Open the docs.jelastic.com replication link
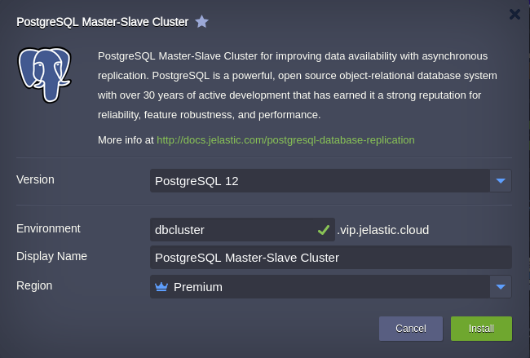This screenshot has height=358, width=530. click(285, 140)
